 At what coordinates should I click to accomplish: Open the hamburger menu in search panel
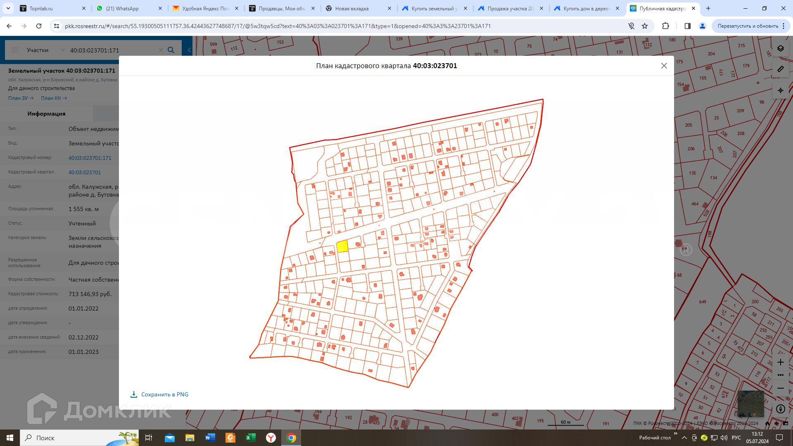[15, 50]
